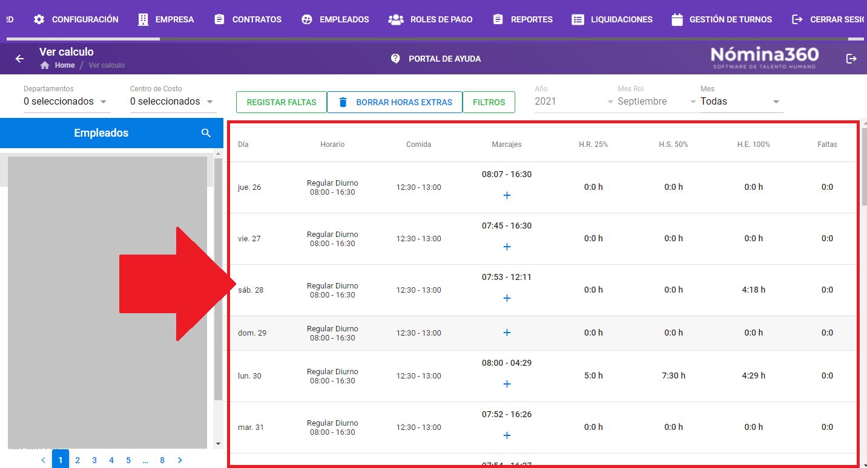This screenshot has height=468, width=867.
Task: Click the 5:0 h value for lun. 30
Action: click(x=593, y=375)
